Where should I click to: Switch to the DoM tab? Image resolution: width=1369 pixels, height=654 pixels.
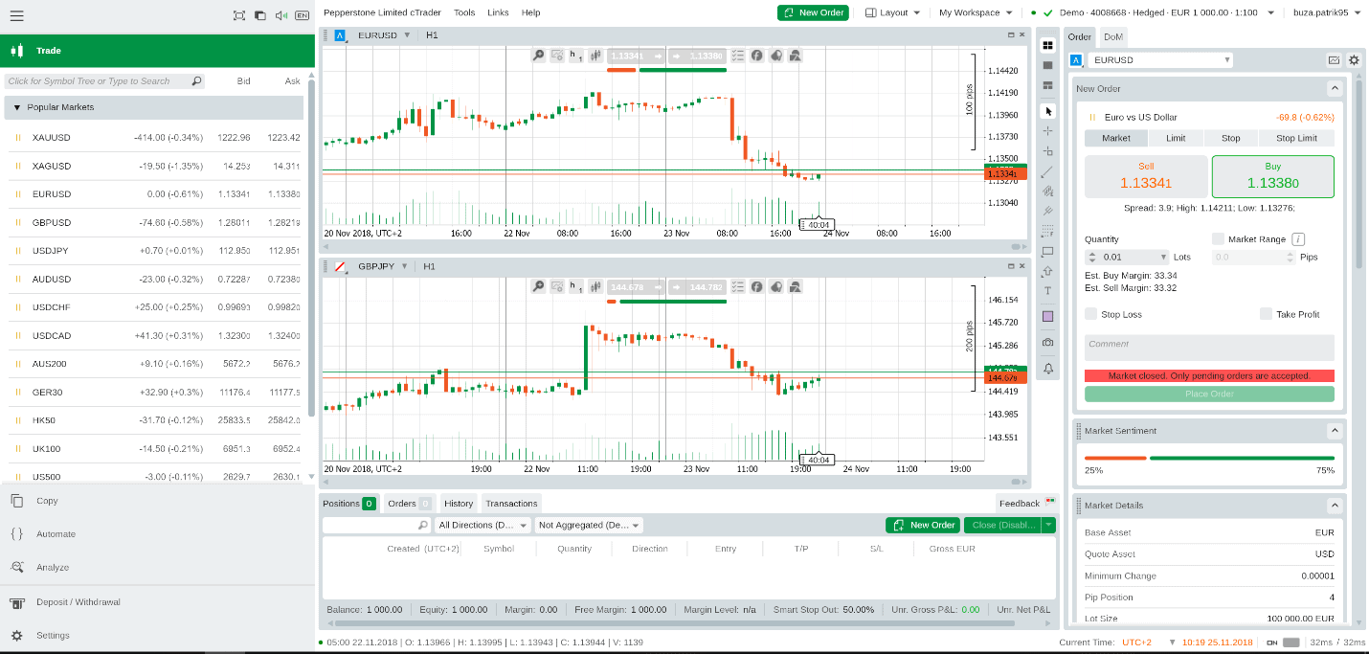1113,37
